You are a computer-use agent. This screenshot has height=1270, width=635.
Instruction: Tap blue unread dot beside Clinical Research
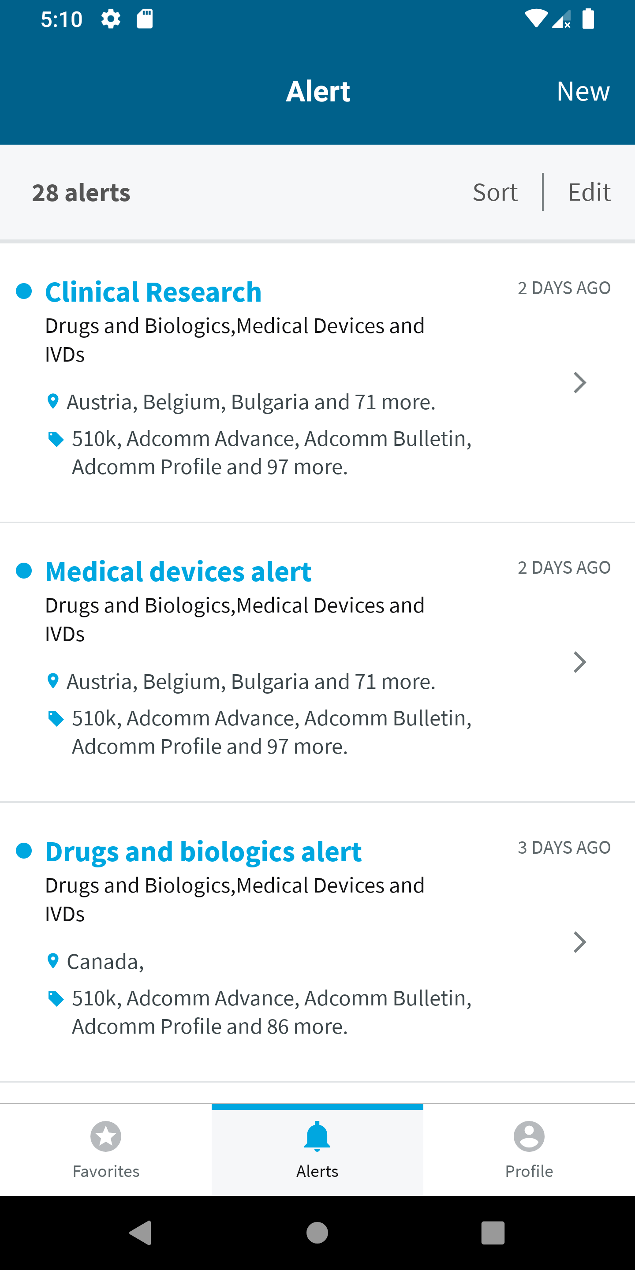[x=24, y=291]
